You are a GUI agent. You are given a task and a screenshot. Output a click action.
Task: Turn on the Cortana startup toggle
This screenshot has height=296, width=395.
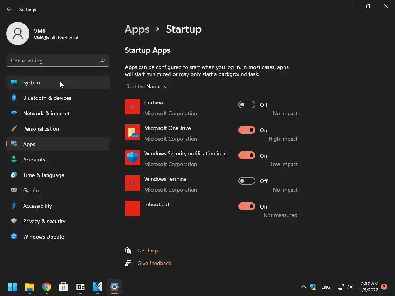pos(246,104)
